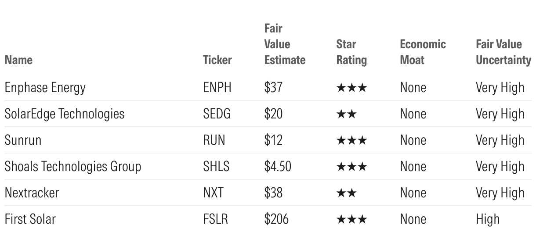The width and height of the screenshot is (536, 236).
Task: Click the Ticker column header
Action: 217,60
